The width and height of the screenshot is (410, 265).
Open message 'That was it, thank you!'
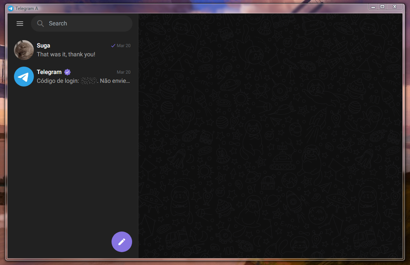click(66, 54)
